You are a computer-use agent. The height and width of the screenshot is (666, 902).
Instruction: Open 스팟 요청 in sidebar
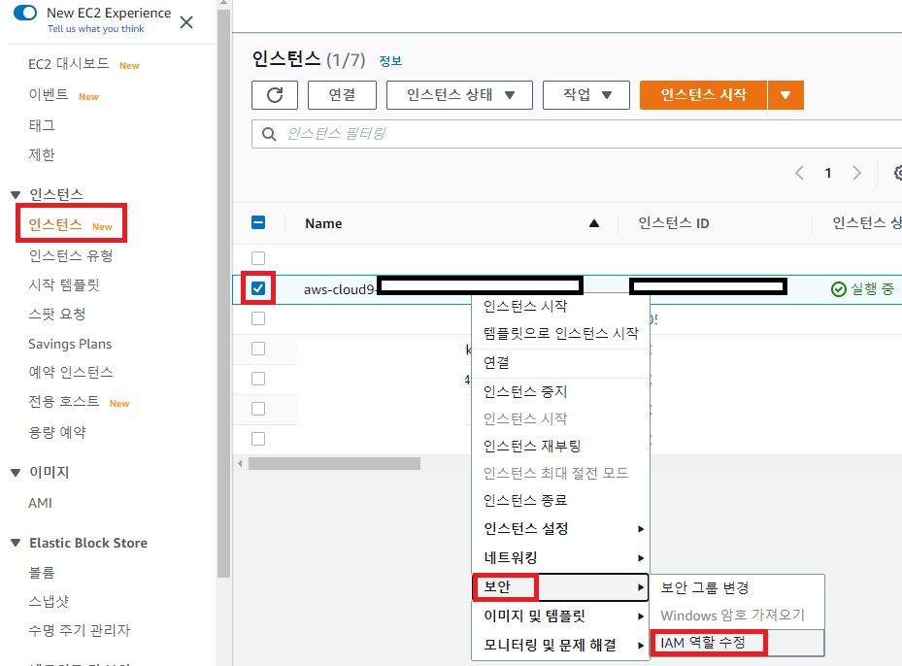click(57, 314)
